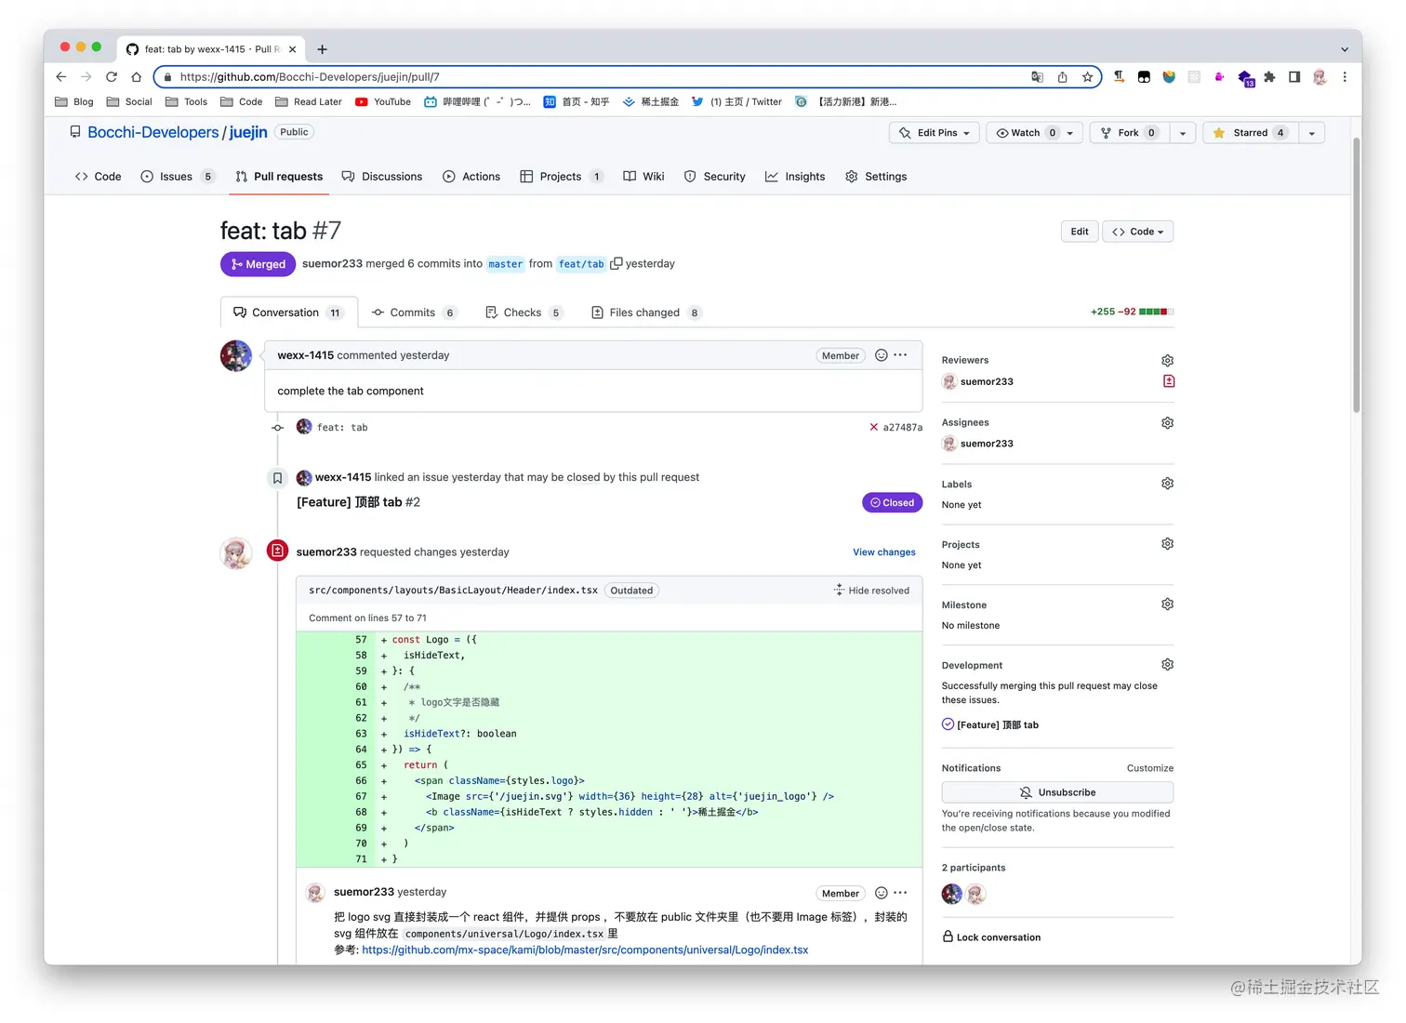Open the Watch dropdown
Screen dimensions: 1406x1023
(1034, 133)
